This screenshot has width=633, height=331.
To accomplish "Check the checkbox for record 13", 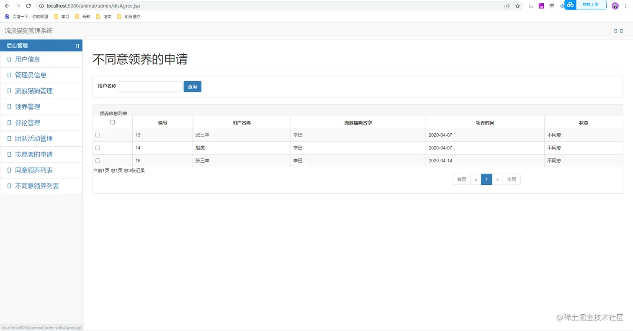I will 98,135.
